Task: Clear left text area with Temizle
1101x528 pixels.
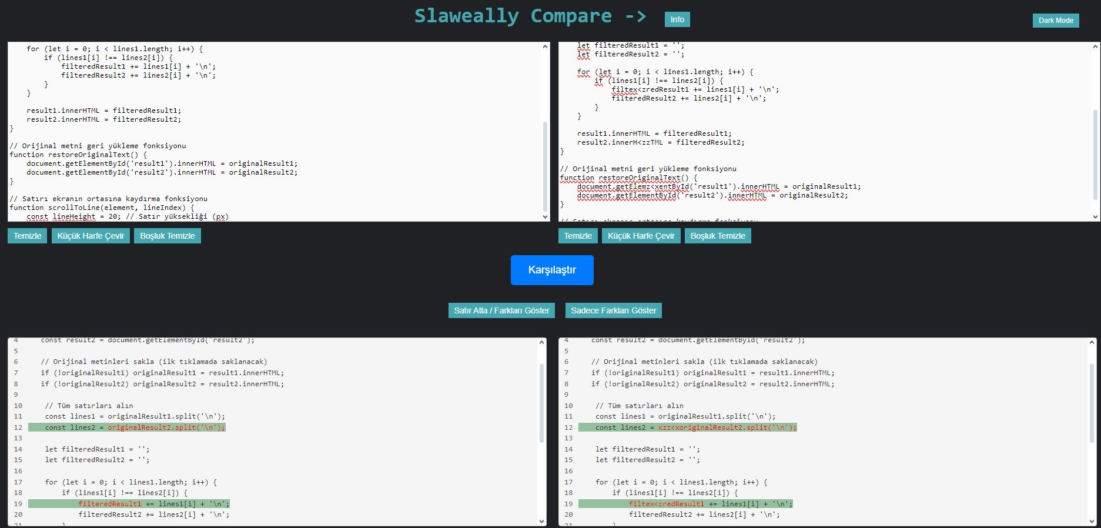Action: click(27, 236)
